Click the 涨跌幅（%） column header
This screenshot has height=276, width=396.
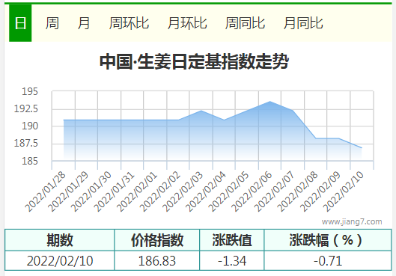328,240
